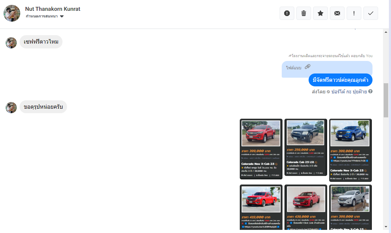Click the ไฟล์แนบ paperclip attachment icon
The height and width of the screenshot is (233, 391).
308,67
